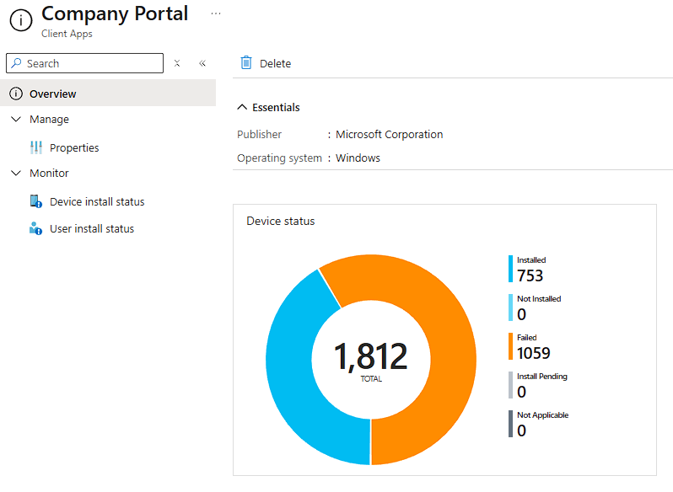This screenshot has height=492, width=673.
Task: Click the User install status icon
Action: click(x=35, y=228)
